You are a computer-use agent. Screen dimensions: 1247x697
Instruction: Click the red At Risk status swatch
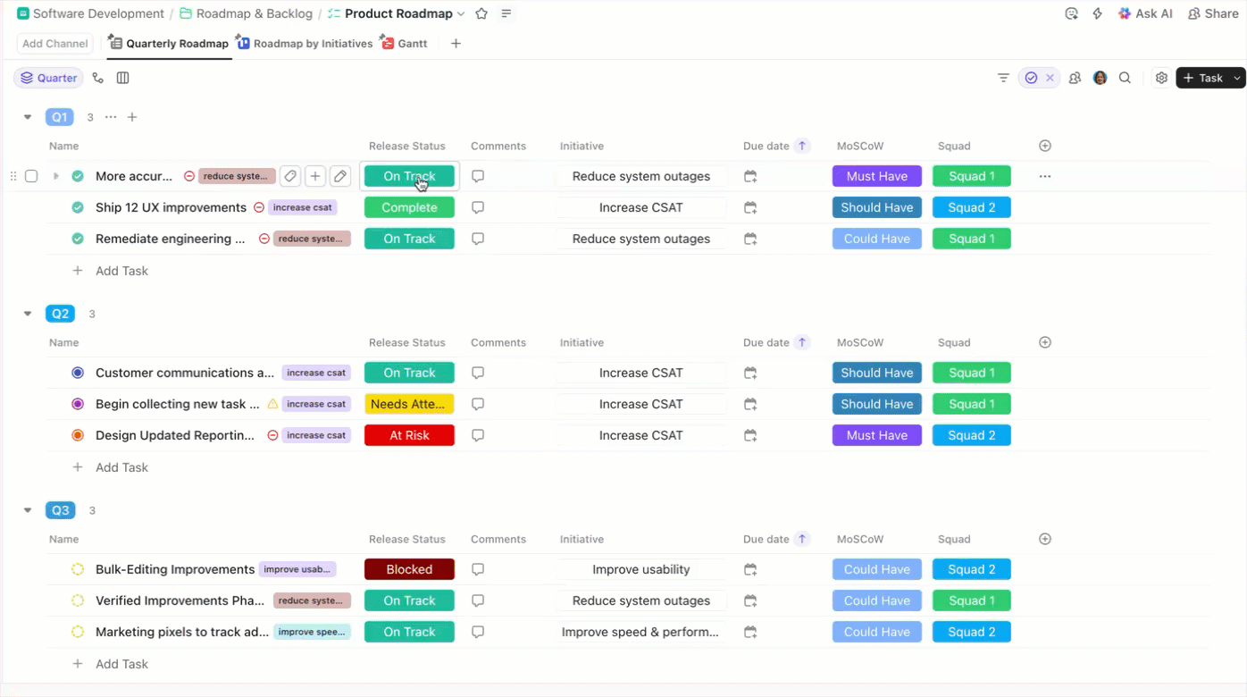409,435
